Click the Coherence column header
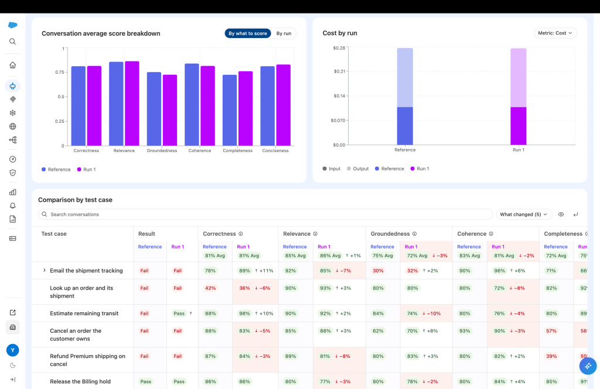Viewport: 600px width, 389px height. (472, 234)
